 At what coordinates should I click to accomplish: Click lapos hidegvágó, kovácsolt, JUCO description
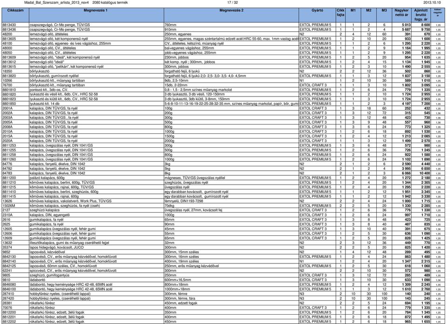click(x=56, y=247)
